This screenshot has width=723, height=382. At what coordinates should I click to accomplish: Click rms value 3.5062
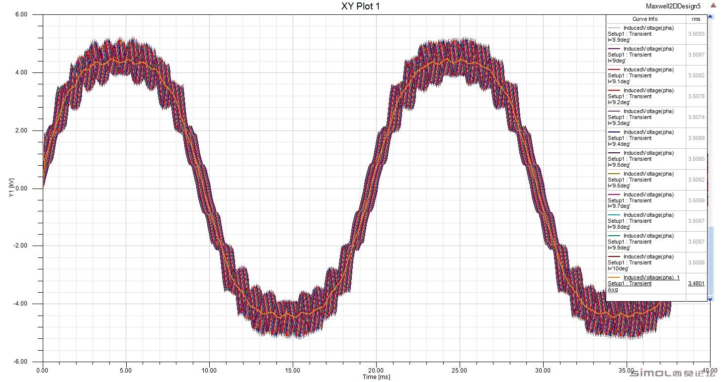(x=696, y=180)
